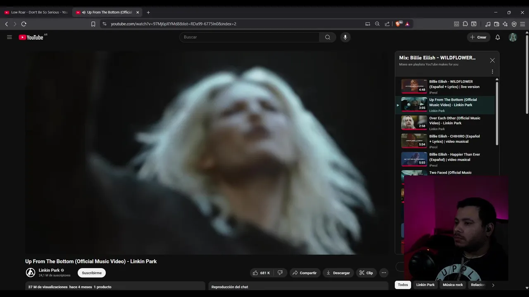Viewport: 529px width, 297px height.
Task: Open the Brave playlist music note icon
Action: coord(488,24)
